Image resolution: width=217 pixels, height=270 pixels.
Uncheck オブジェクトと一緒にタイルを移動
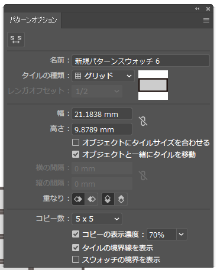(x=76, y=154)
